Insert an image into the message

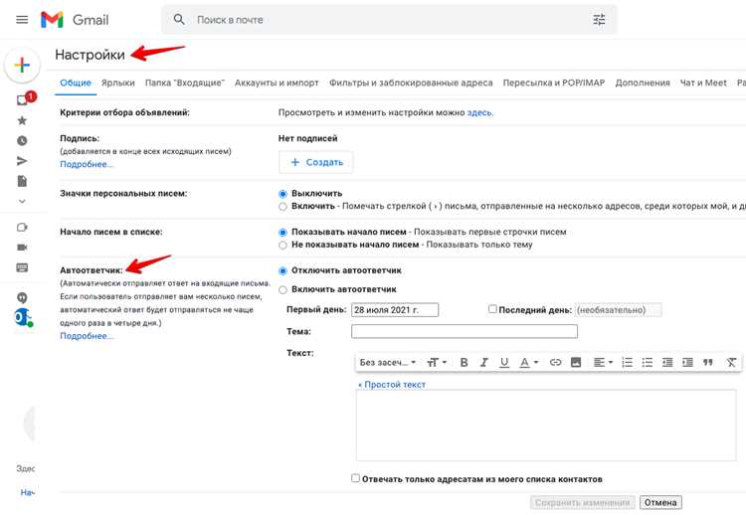(x=576, y=362)
